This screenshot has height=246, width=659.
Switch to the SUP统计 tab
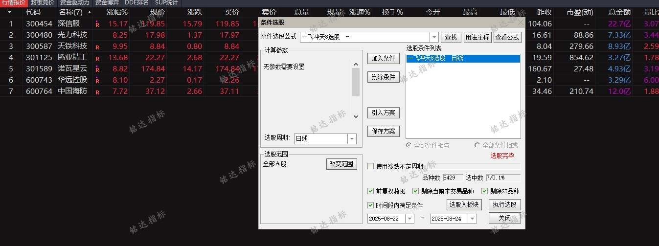[167, 3]
